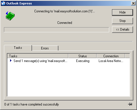Click the pushpin icon in status area
Image resolution: width=137 pixels, height=110 pixels.
130,104
